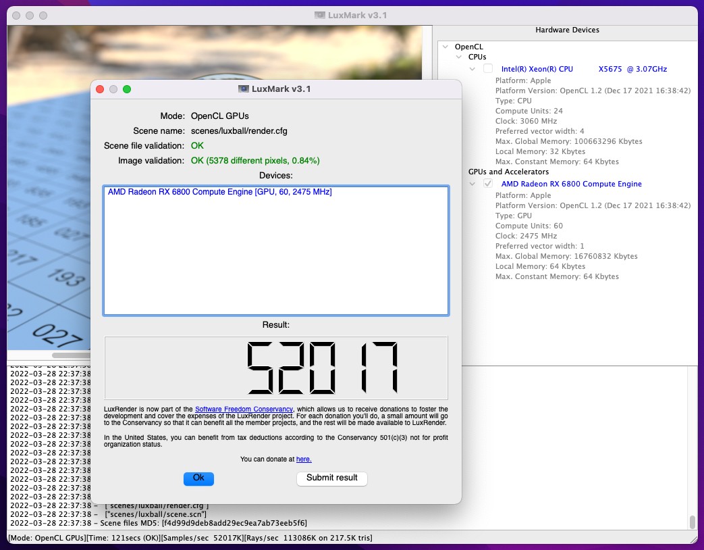704x550 pixels.
Task: Select 'GPUs and Accelerators' tree row
Action: coord(508,172)
